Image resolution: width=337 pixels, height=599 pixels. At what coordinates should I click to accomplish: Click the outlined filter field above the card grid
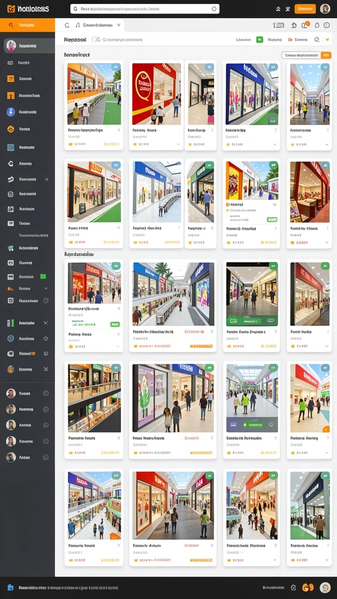point(301,55)
